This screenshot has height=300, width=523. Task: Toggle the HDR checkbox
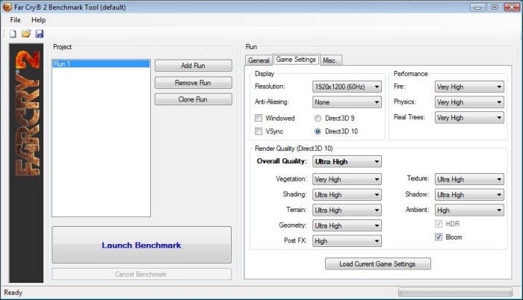439,224
